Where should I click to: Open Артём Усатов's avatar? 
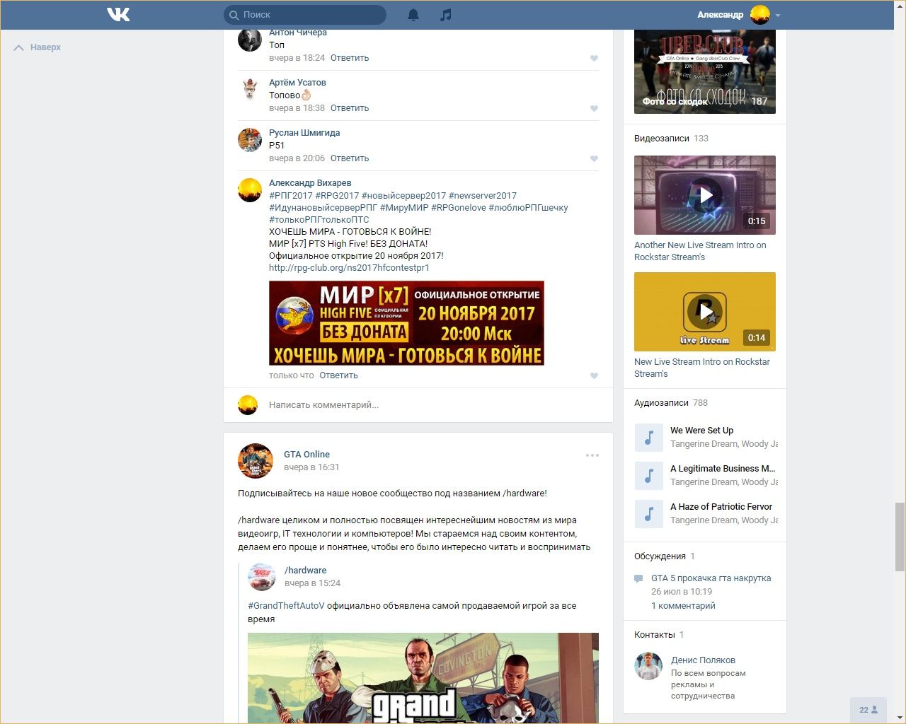(x=250, y=90)
